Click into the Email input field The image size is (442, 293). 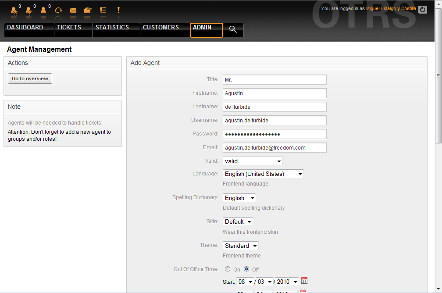[x=274, y=148]
